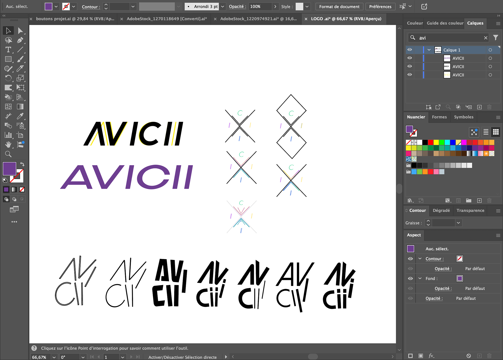Screen dimensions: 503x360
Task: Switch swatches to thumbnail grid view
Action: tap(496, 132)
